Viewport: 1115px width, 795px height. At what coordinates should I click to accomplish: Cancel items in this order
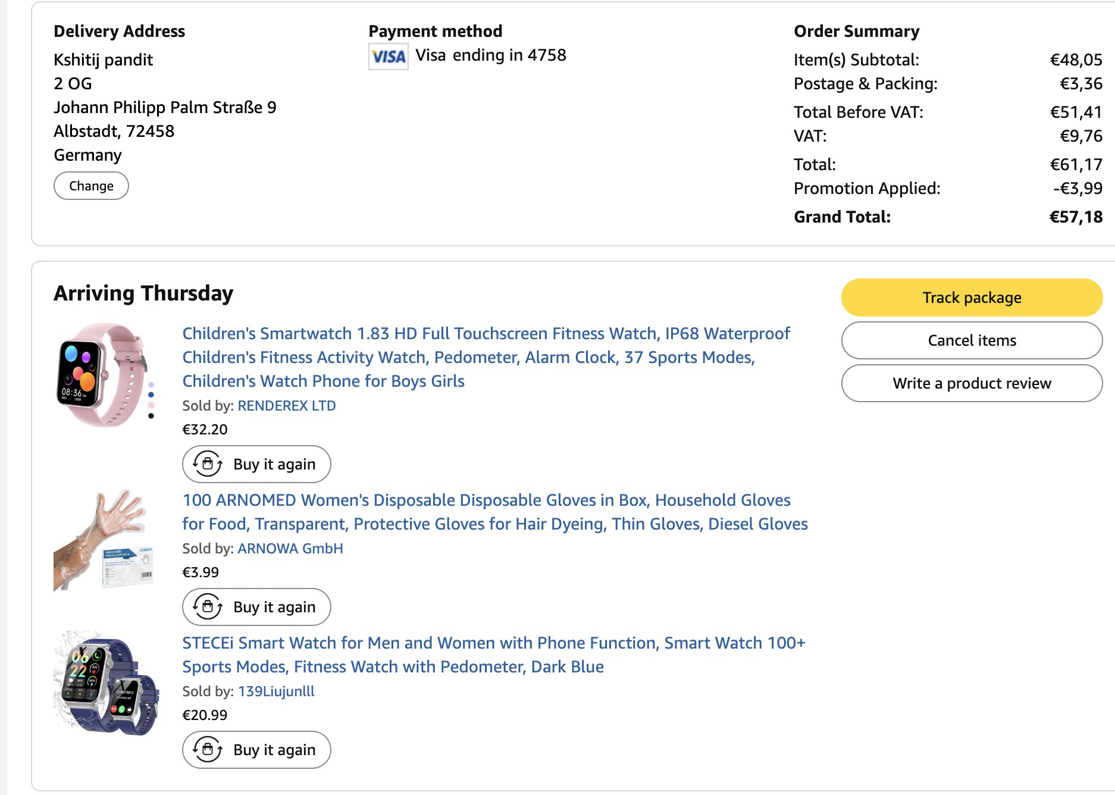(971, 340)
